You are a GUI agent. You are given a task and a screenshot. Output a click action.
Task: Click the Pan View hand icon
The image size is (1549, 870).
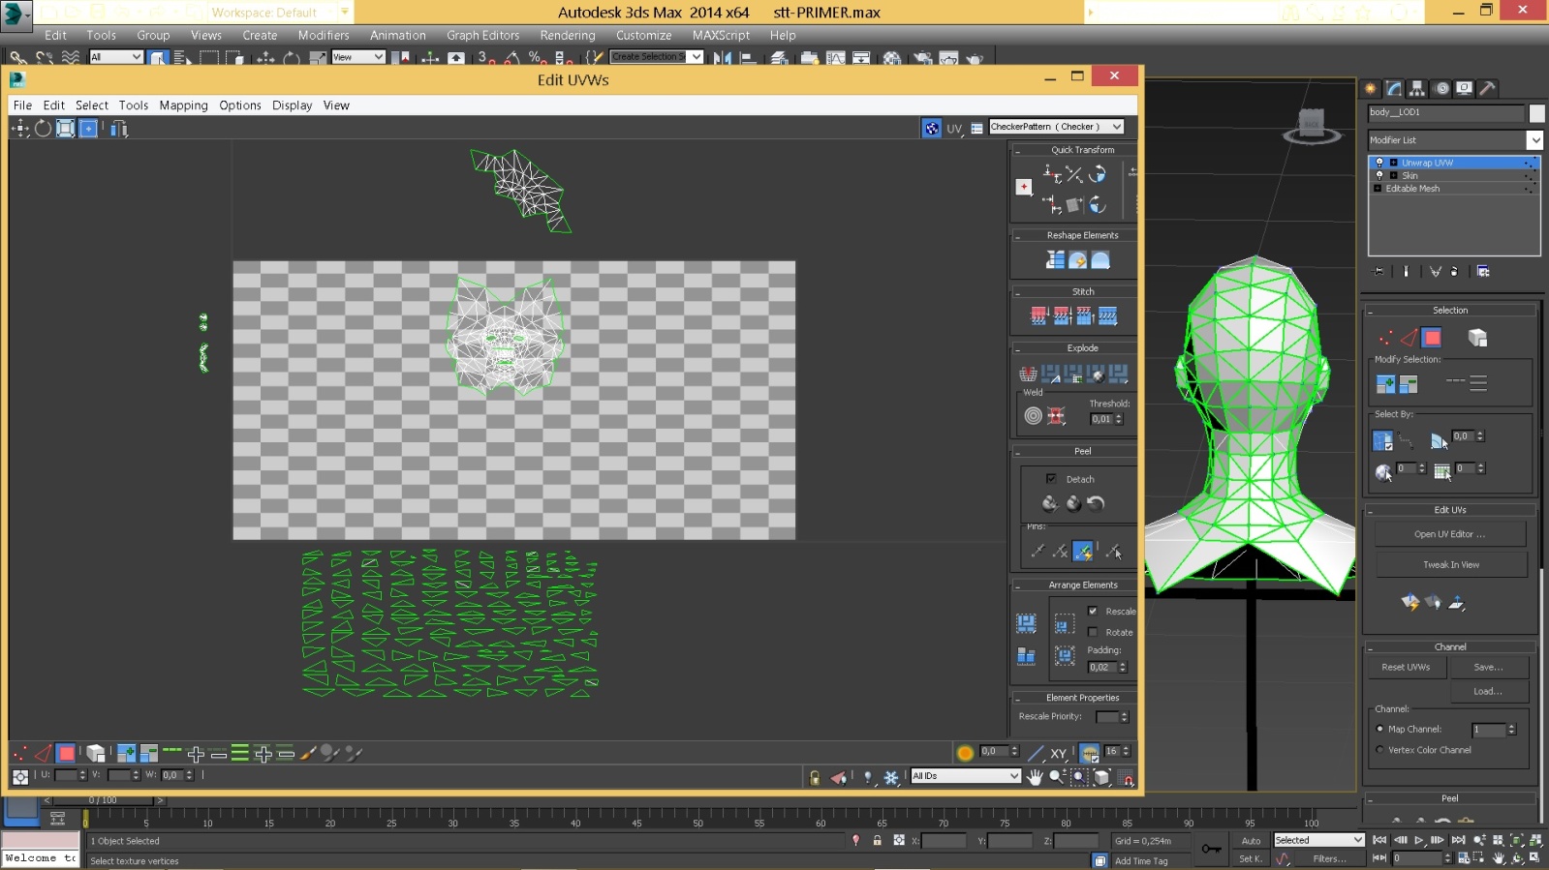(x=1035, y=776)
